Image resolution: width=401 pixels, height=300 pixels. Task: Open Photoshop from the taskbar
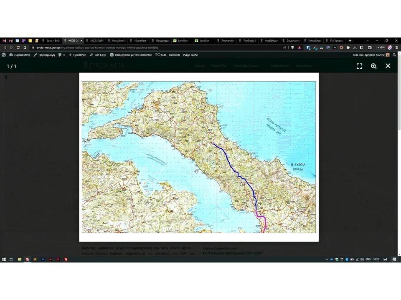tap(43, 260)
